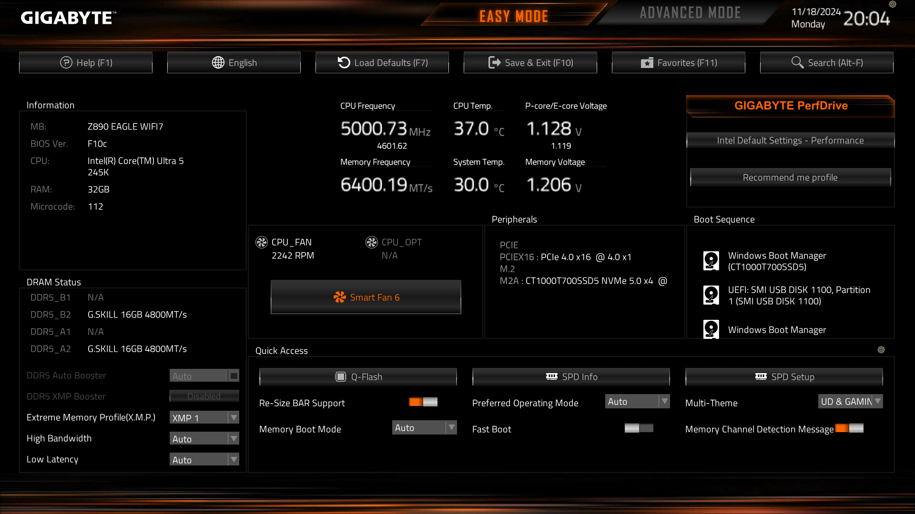
Task: Open the DDR5 Auto Booster dropdown
Action: [204, 376]
